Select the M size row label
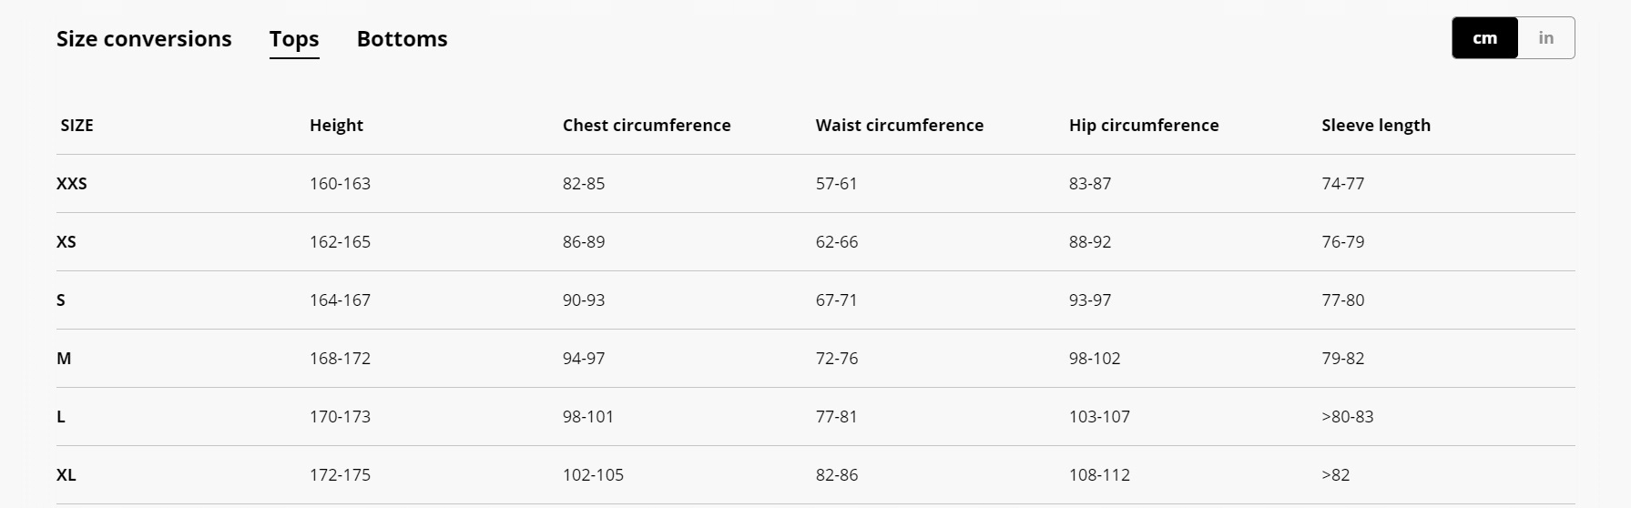 point(64,359)
